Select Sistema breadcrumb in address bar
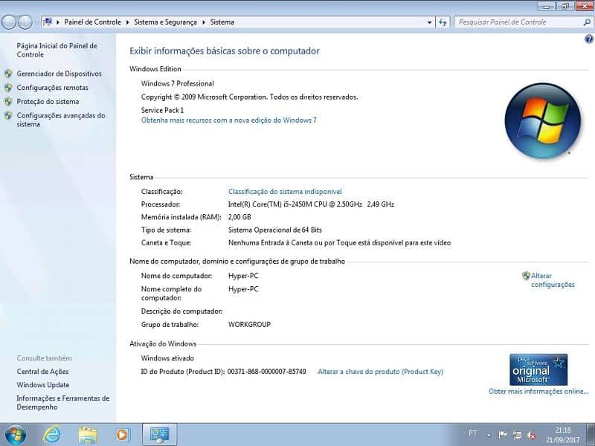Screen dimensions: 595x446 222,22
